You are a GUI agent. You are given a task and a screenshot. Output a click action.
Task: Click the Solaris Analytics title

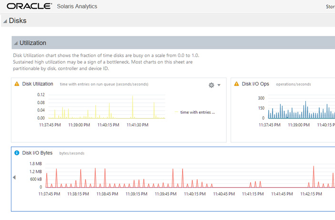[x=77, y=6]
